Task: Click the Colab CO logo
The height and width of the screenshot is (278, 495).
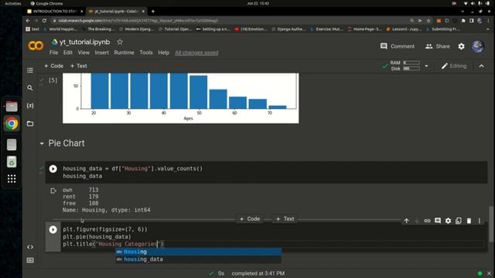Action: (36, 46)
